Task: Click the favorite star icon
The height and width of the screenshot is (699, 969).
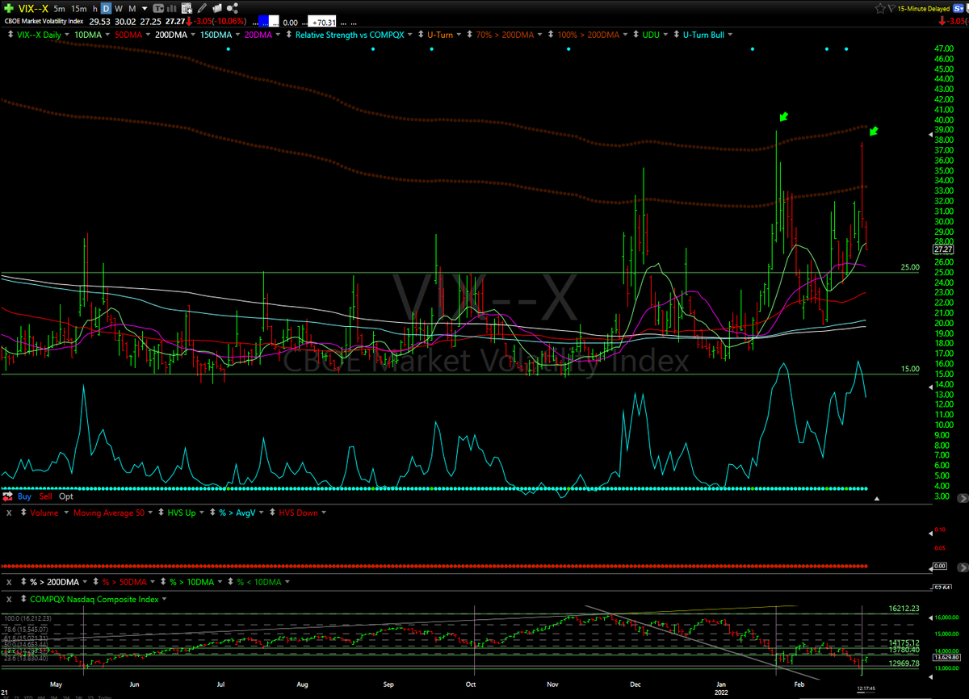Action: point(880,8)
